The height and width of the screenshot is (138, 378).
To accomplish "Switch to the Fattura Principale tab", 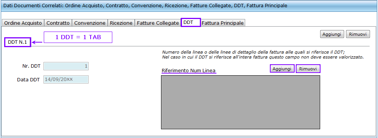I will (223, 23).
